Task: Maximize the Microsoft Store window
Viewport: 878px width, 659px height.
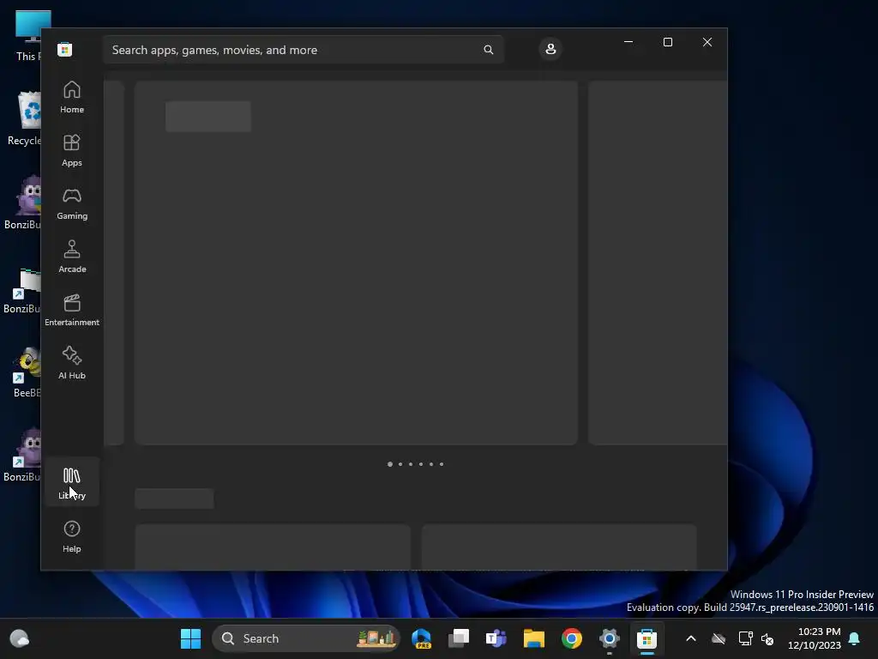Action: (x=667, y=42)
